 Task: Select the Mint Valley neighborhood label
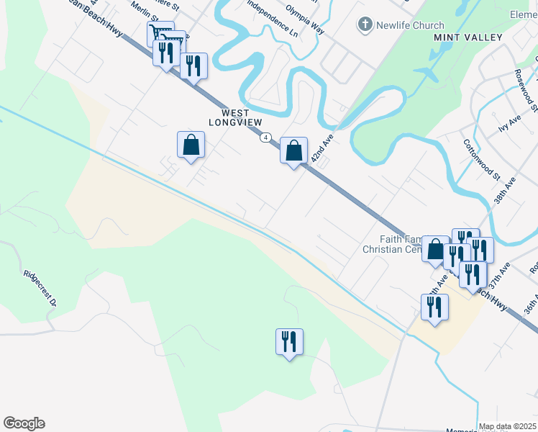[468, 37]
